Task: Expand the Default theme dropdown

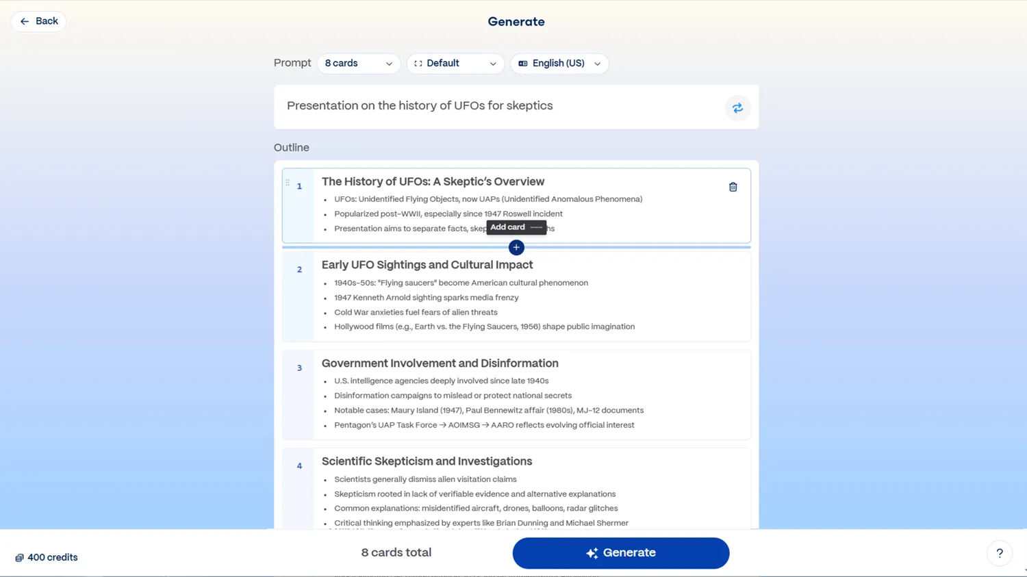Action: tap(455, 63)
